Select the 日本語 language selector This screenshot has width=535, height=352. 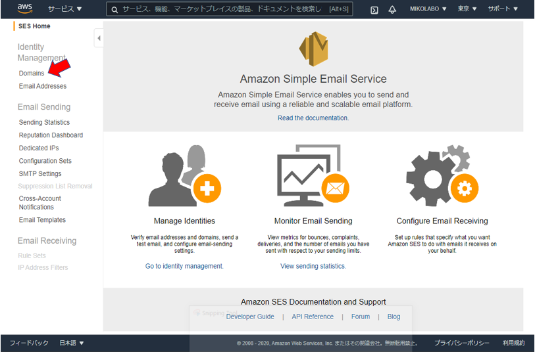71,343
